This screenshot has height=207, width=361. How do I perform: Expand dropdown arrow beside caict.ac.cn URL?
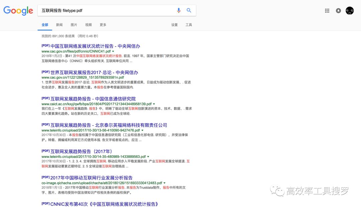154,104
